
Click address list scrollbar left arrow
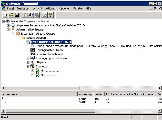click(3, 111)
